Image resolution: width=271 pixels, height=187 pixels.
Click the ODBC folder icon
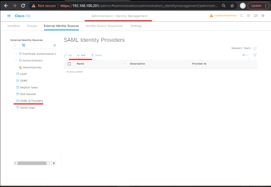pos(18,80)
